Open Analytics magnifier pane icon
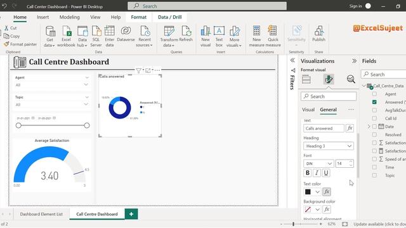The width and height of the screenshot is (406, 228). 351,79
